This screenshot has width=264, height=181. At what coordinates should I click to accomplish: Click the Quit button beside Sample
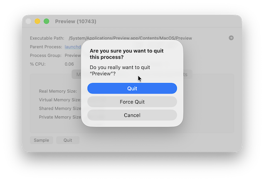(x=67, y=140)
